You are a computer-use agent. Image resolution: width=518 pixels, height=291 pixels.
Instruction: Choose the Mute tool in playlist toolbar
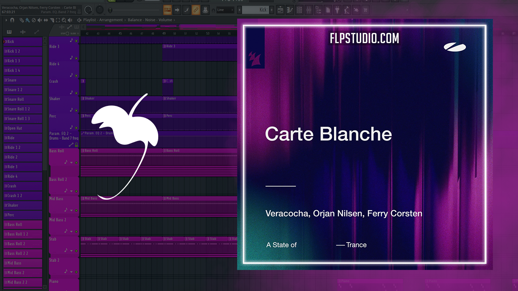[40, 20]
